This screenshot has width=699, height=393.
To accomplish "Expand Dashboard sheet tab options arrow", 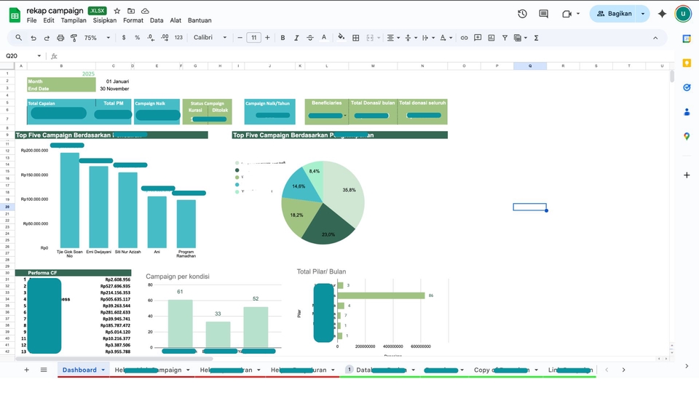I will point(103,370).
